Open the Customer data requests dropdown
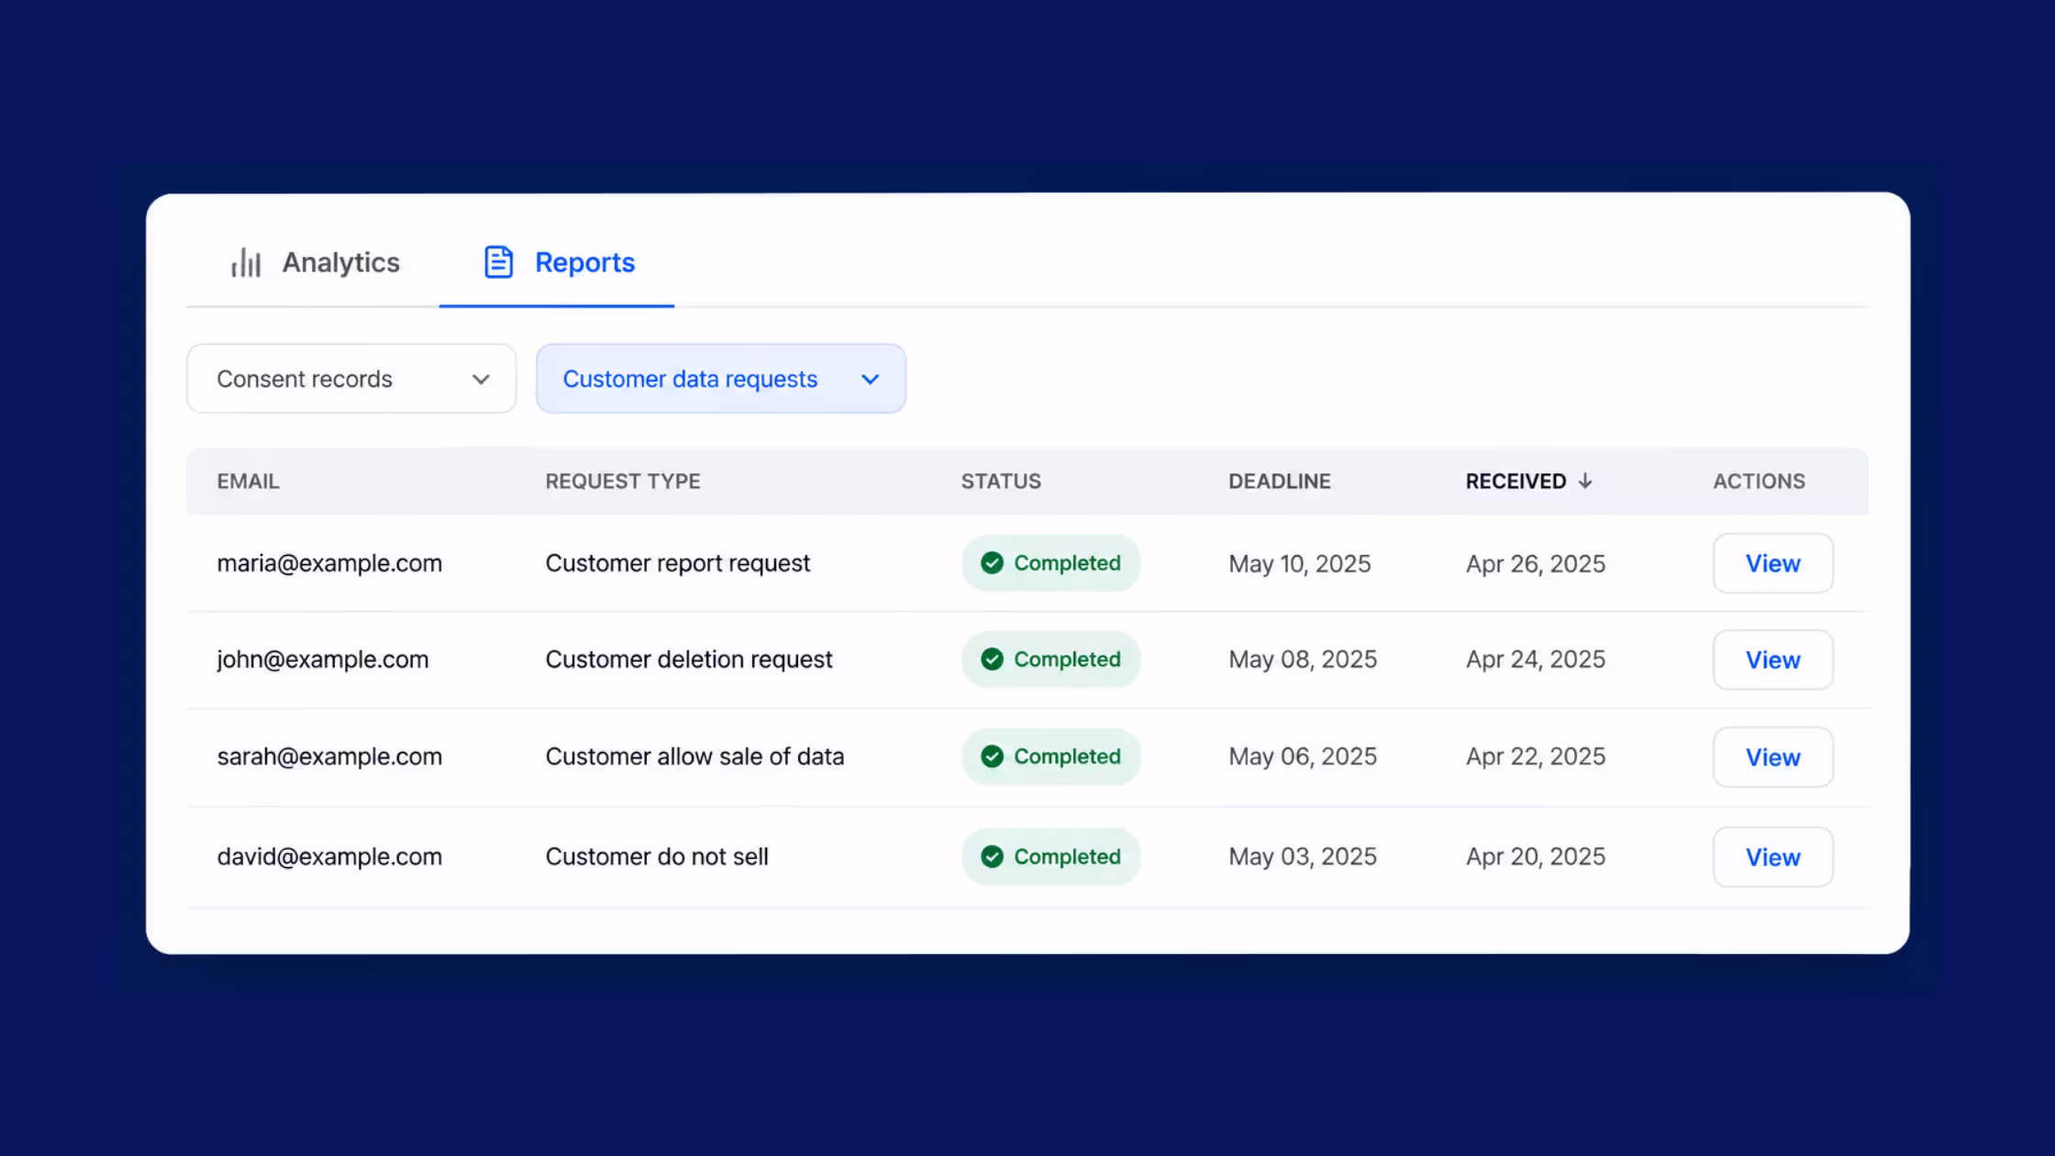Screen dimensions: 2055x1156 721,379
